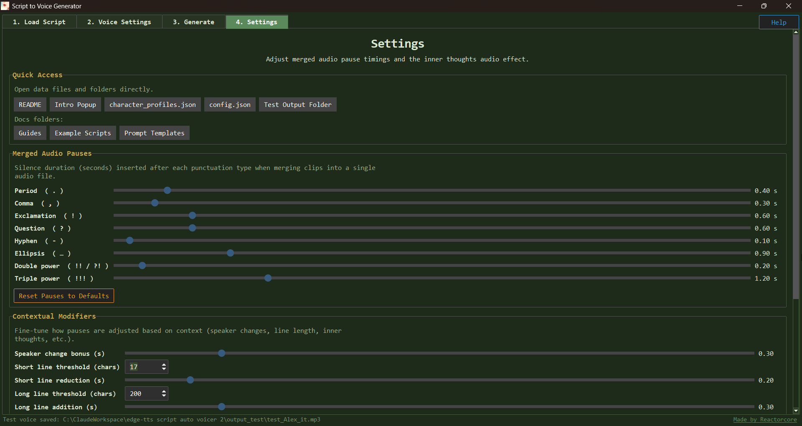Reset Pauses to Defaults
Image resolution: width=802 pixels, height=426 pixels.
(x=64, y=296)
